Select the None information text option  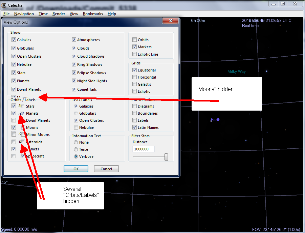(x=76, y=142)
